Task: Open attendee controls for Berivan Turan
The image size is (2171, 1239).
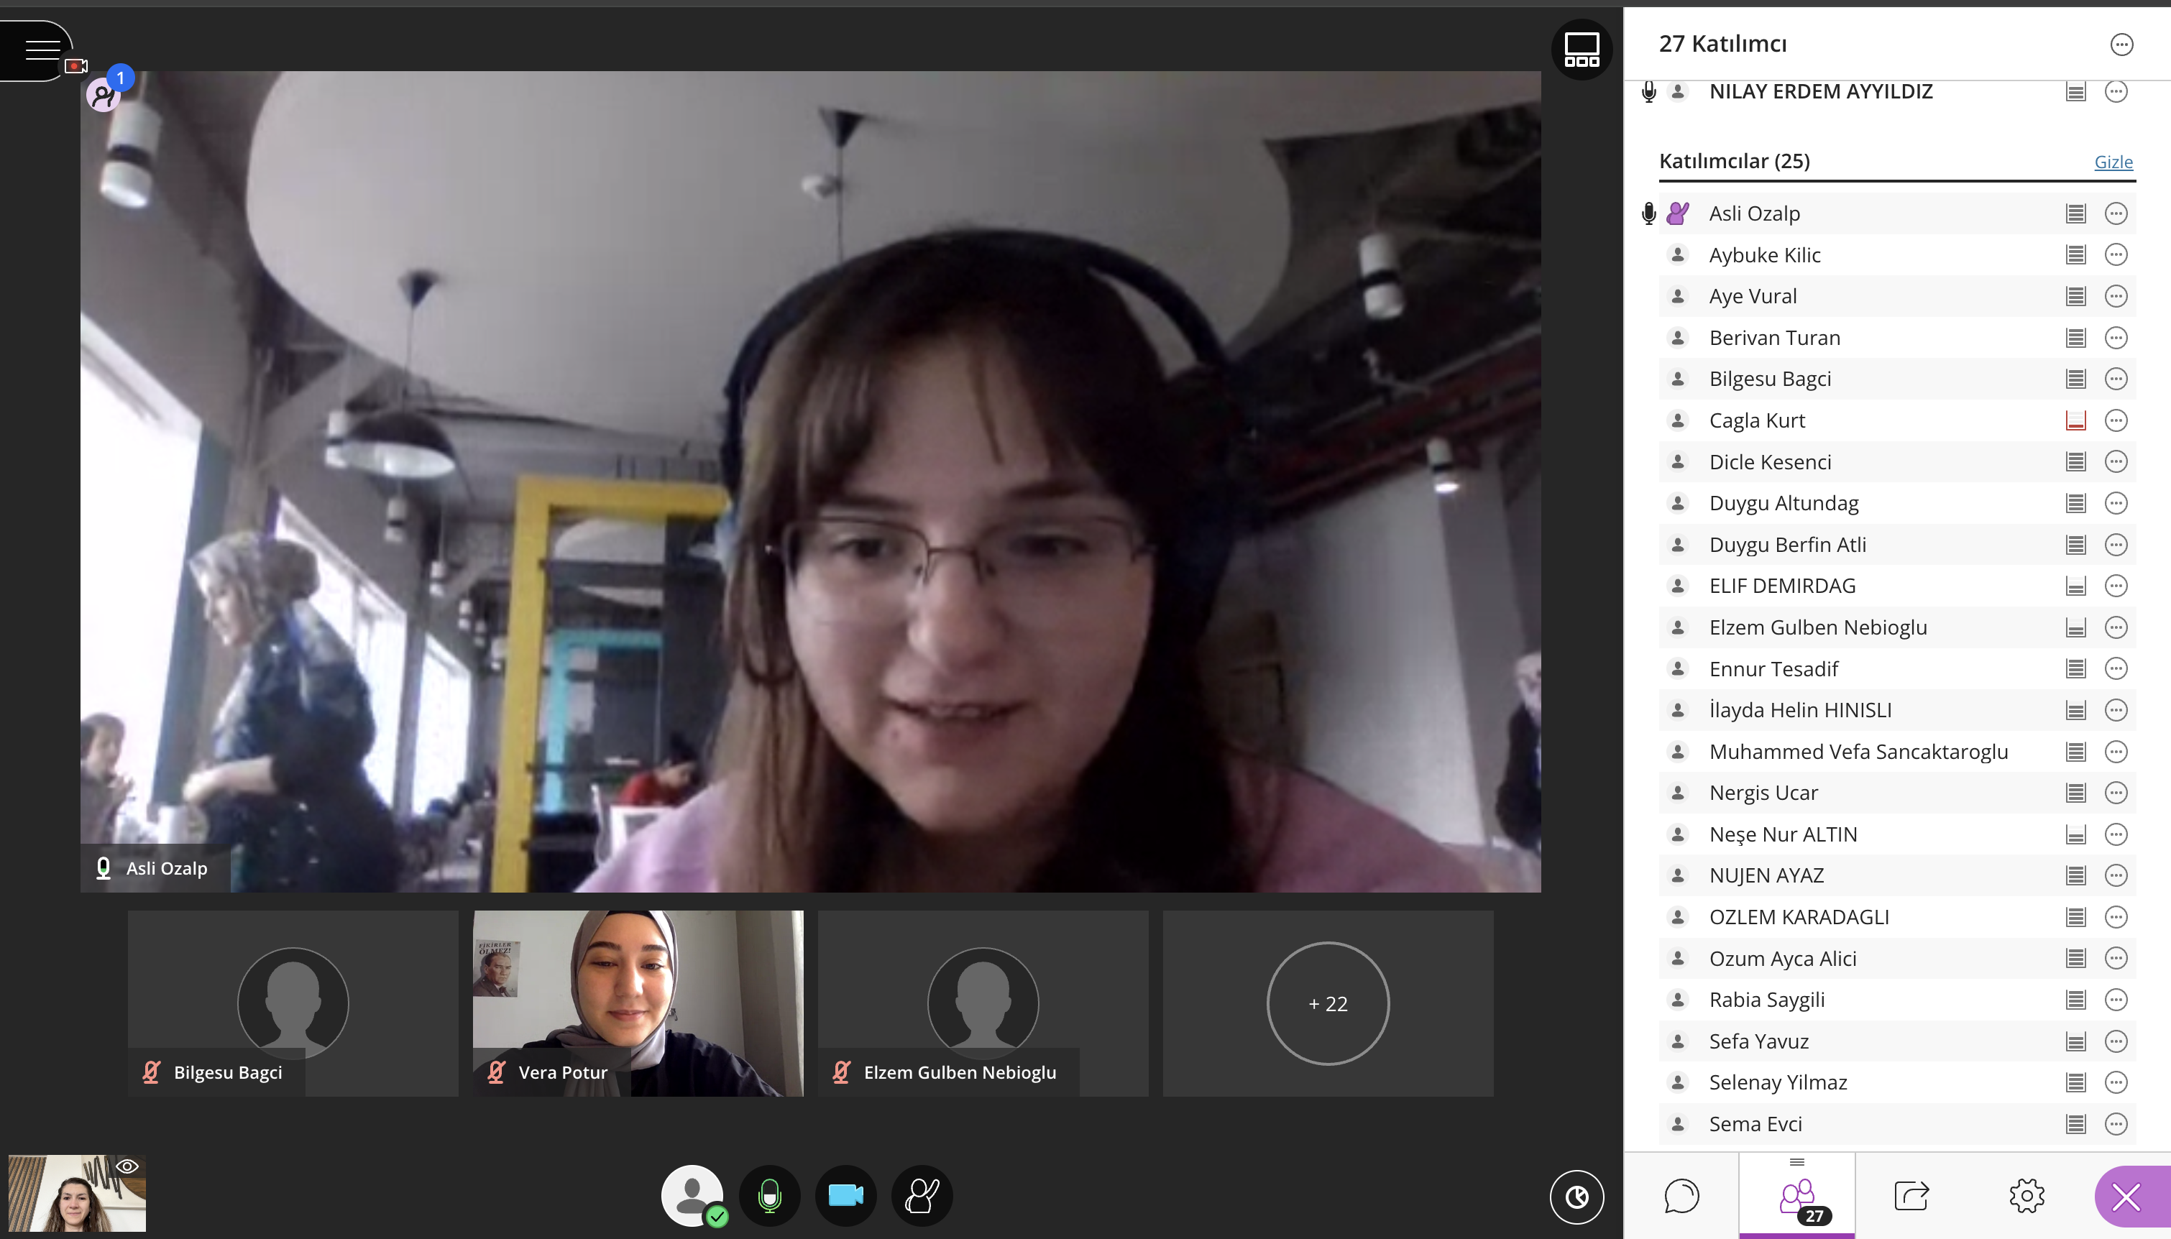Action: (2116, 338)
